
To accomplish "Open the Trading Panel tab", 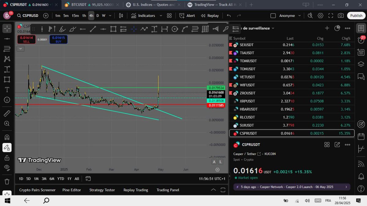I will point(168,190).
